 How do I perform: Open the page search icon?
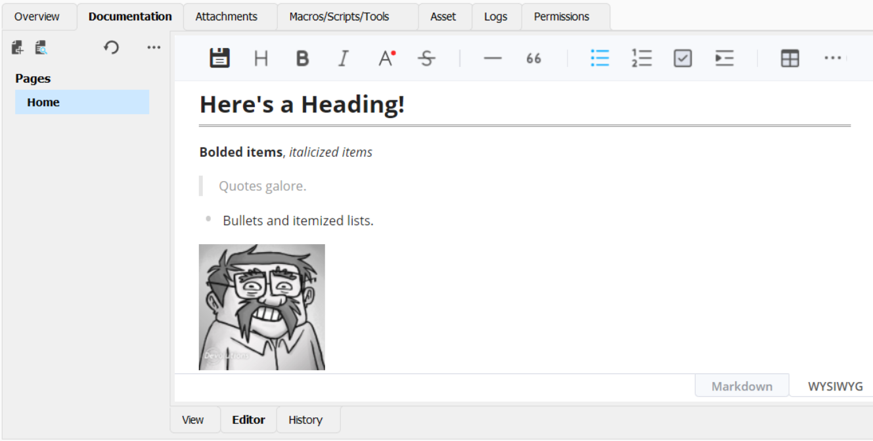coord(41,47)
